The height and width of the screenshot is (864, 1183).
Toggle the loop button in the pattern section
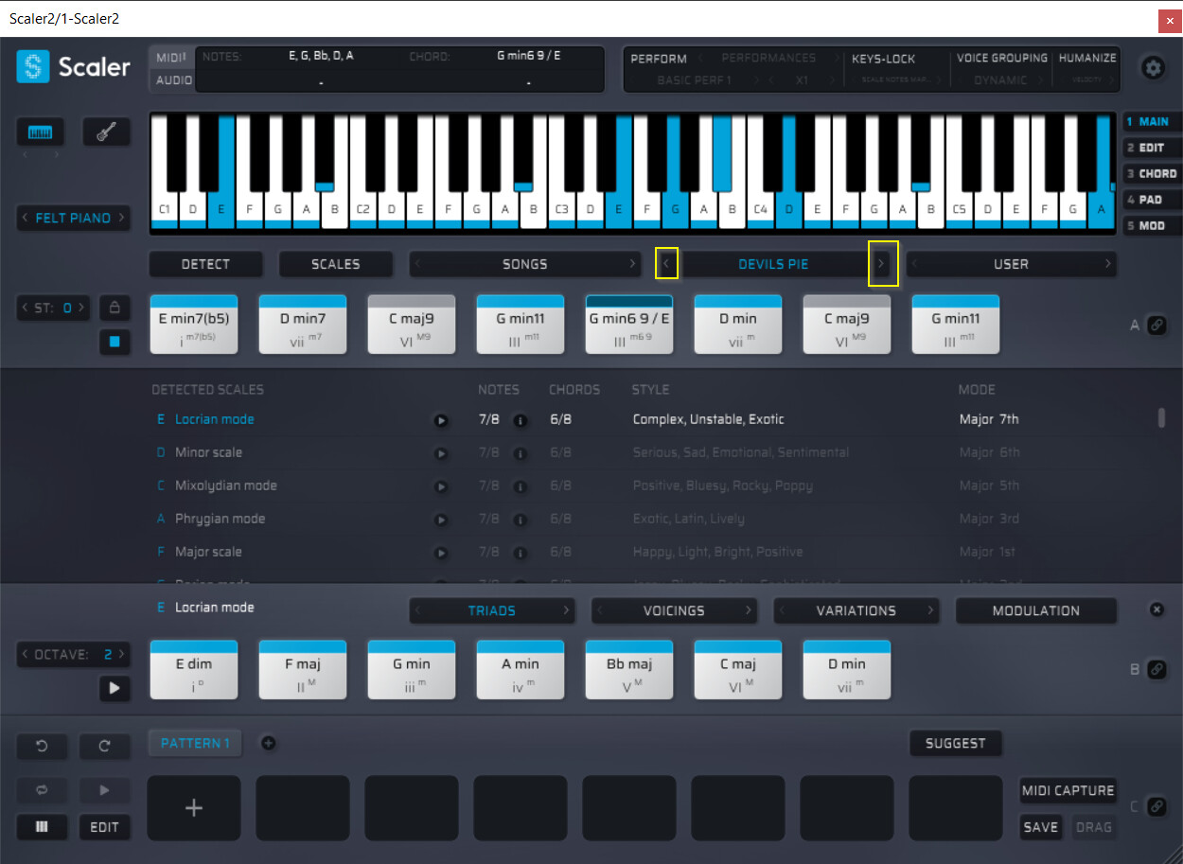coord(42,789)
